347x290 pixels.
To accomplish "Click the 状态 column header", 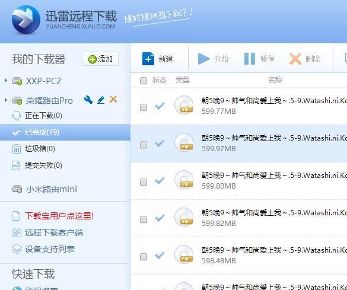I will click(x=160, y=80).
